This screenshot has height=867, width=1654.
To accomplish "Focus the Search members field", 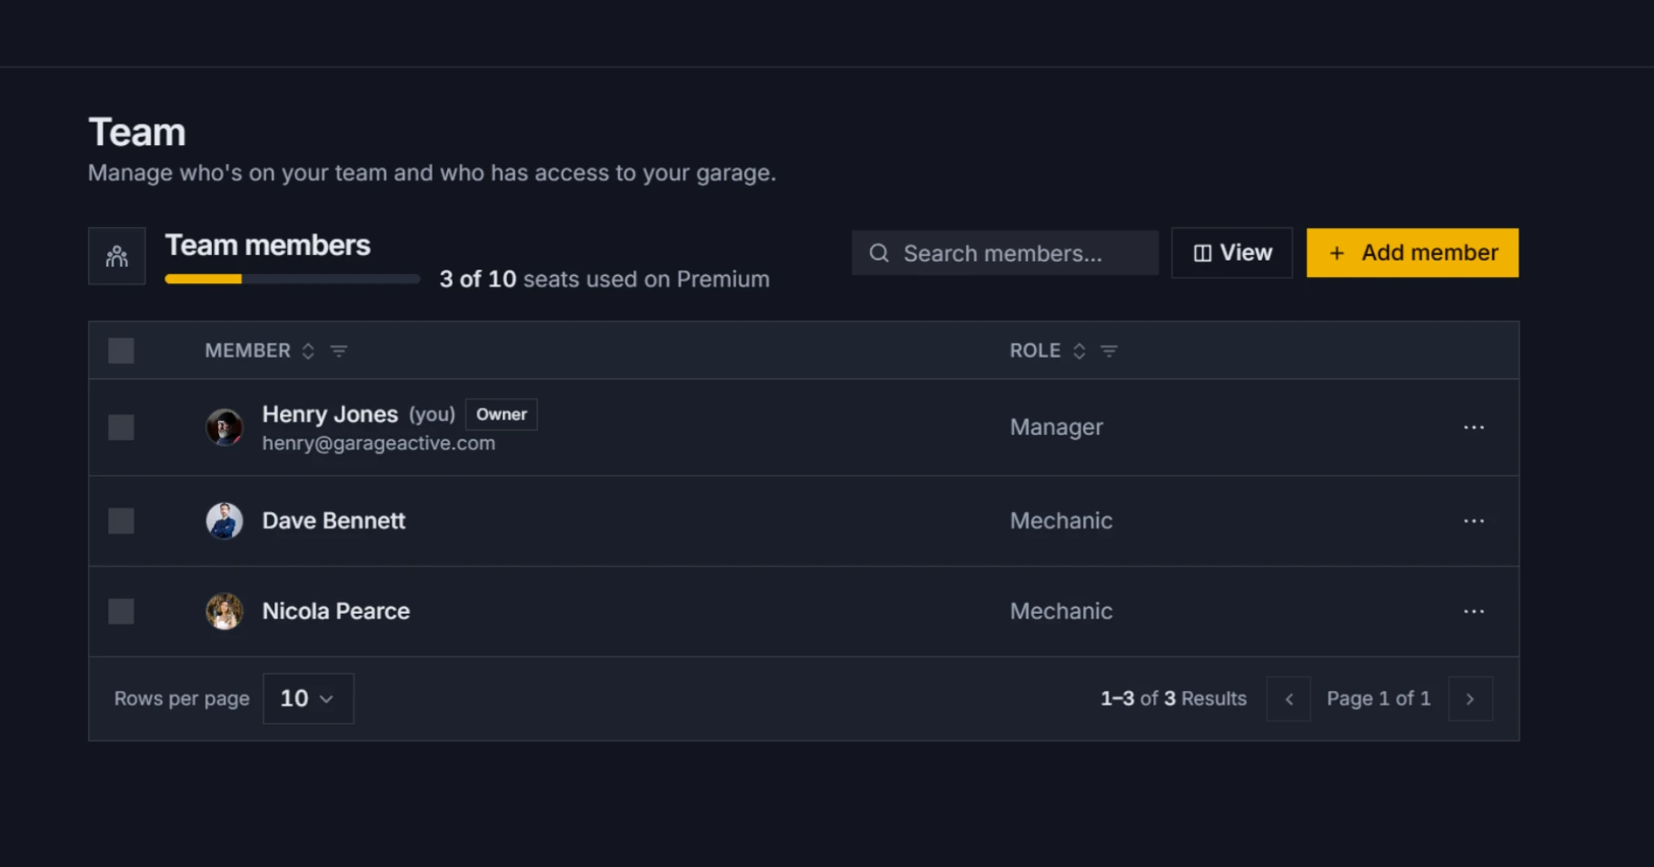I will (1005, 253).
